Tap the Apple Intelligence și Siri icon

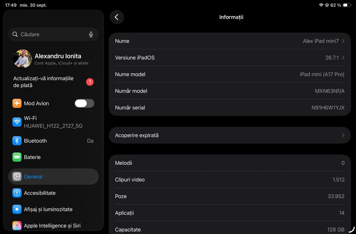pyautogui.click(x=17, y=225)
